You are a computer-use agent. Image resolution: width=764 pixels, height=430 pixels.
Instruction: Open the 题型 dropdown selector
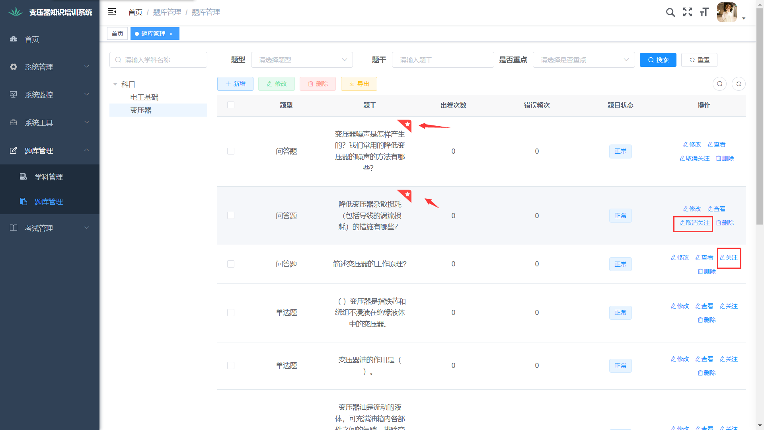[x=302, y=60]
